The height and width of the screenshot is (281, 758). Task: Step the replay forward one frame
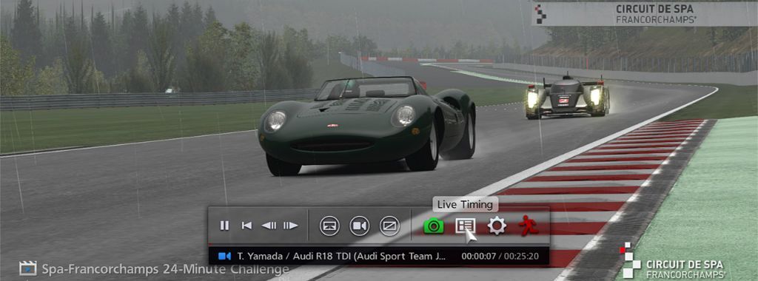290,226
